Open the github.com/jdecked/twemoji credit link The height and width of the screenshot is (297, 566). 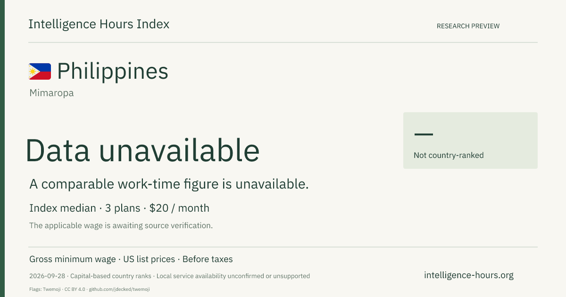coord(119,289)
